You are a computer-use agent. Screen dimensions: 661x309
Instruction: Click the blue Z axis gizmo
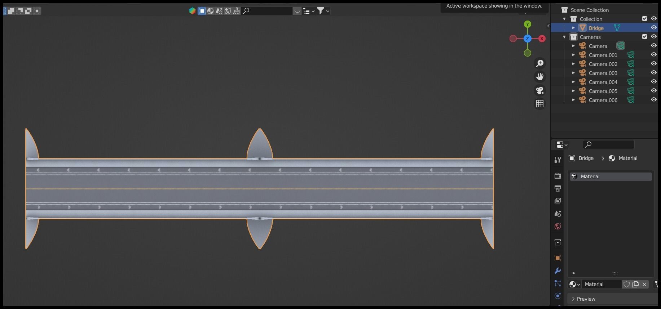point(528,39)
